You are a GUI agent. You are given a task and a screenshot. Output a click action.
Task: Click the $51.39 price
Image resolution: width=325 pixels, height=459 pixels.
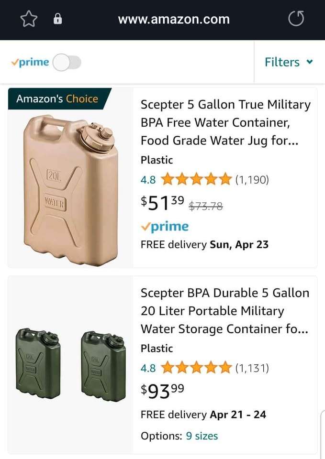(163, 203)
